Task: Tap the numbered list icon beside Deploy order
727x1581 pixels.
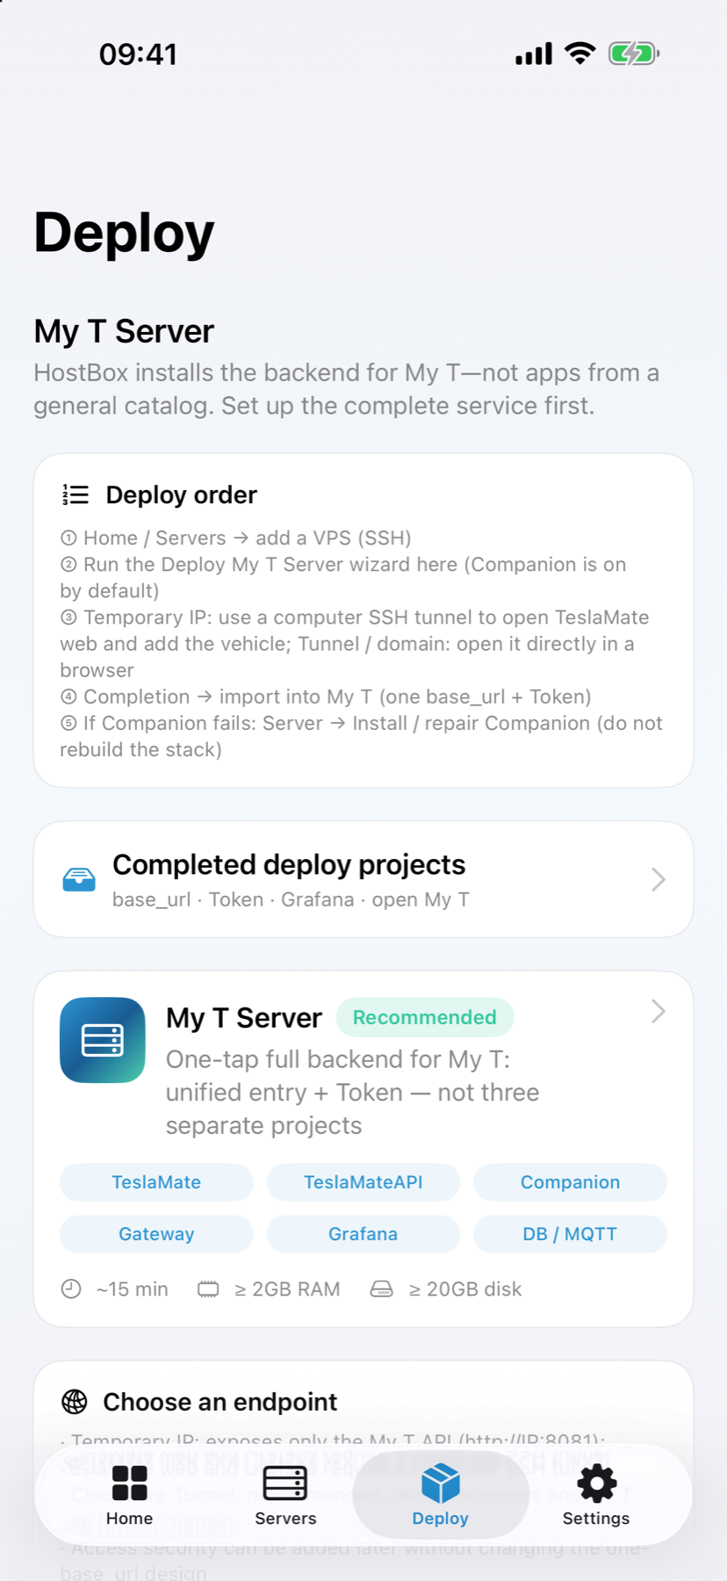Action: 76,495
